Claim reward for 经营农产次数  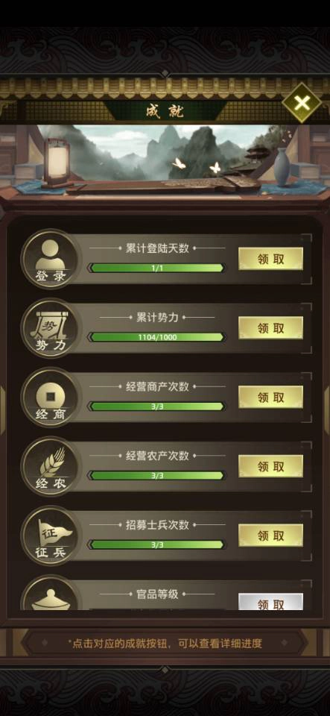point(270,467)
